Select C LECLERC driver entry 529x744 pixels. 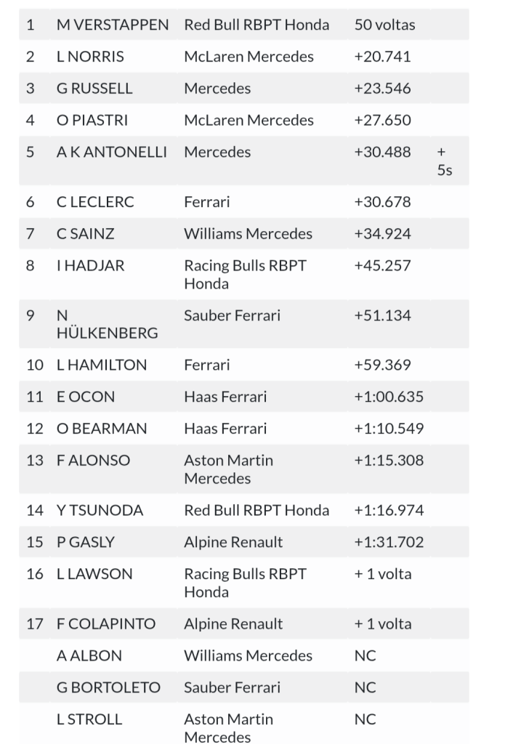point(95,202)
